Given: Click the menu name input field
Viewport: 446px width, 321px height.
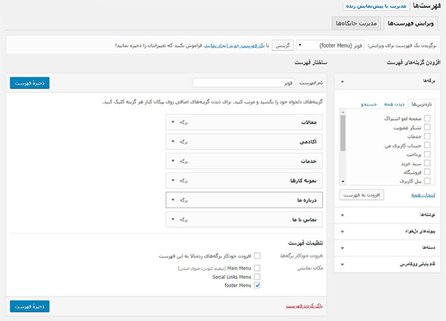Looking at the screenshot, I should [x=243, y=83].
